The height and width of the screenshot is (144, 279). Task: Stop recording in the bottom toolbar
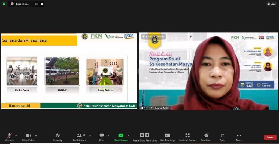pos(147,135)
